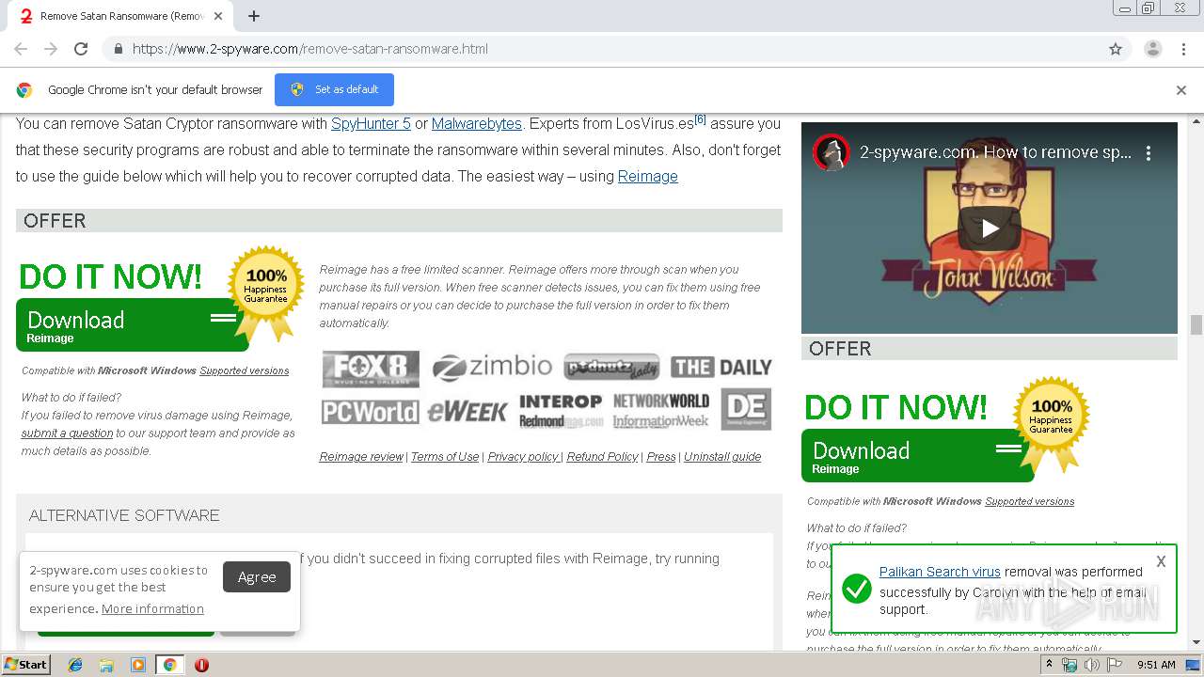
Task: Open the Windows Start menu
Action: [x=26, y=664]
